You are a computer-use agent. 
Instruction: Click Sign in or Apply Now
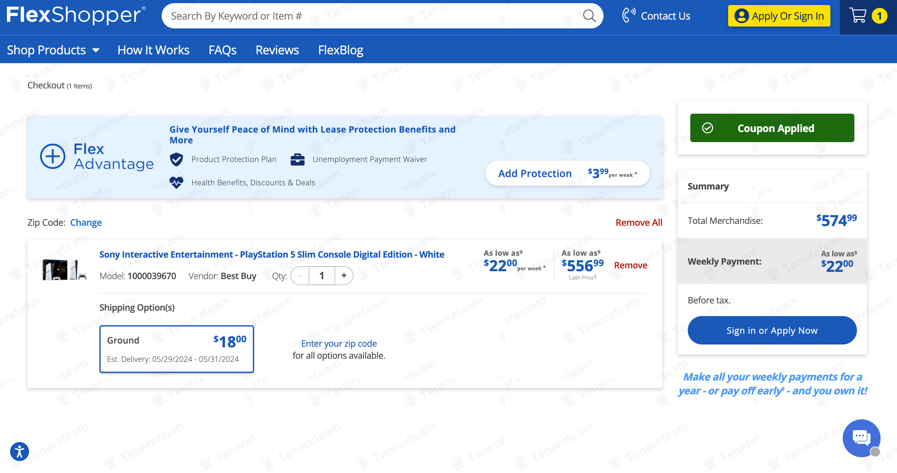(772, 330)
